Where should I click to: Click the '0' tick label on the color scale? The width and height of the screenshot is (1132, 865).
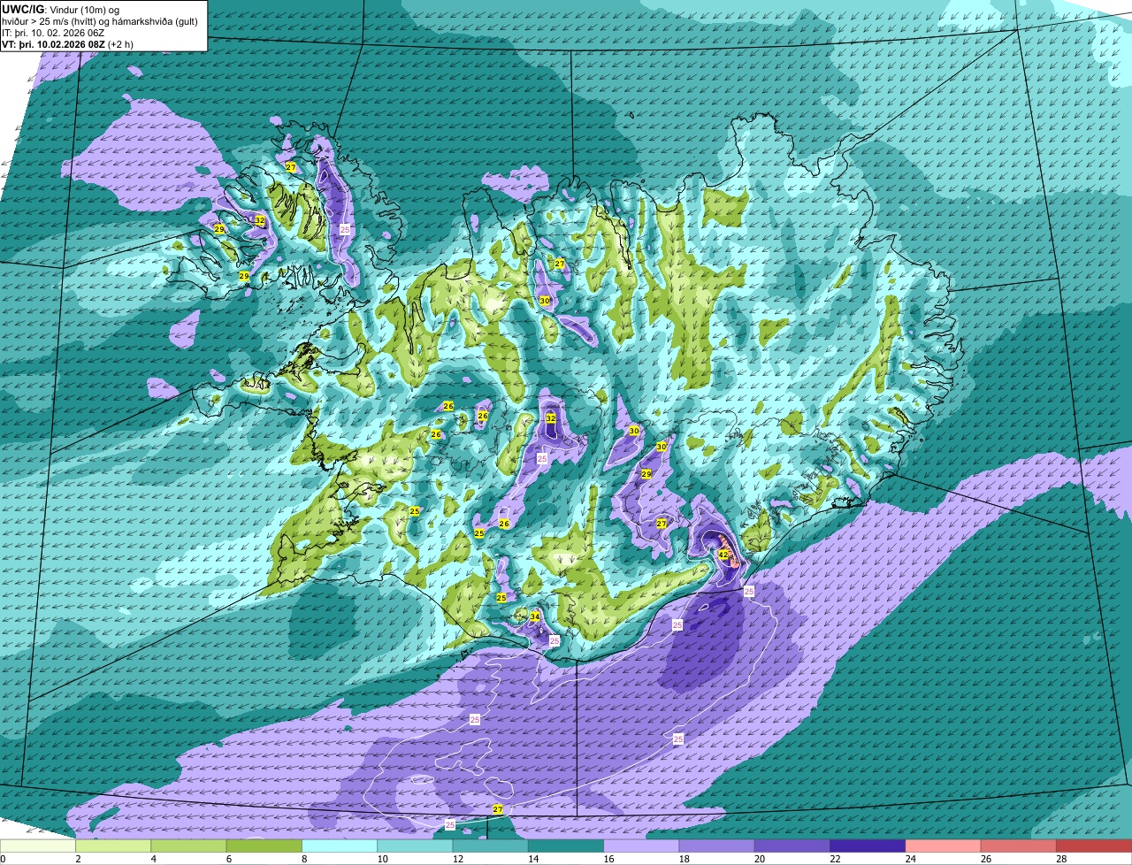pyautogui.click(x=3, y=859)
